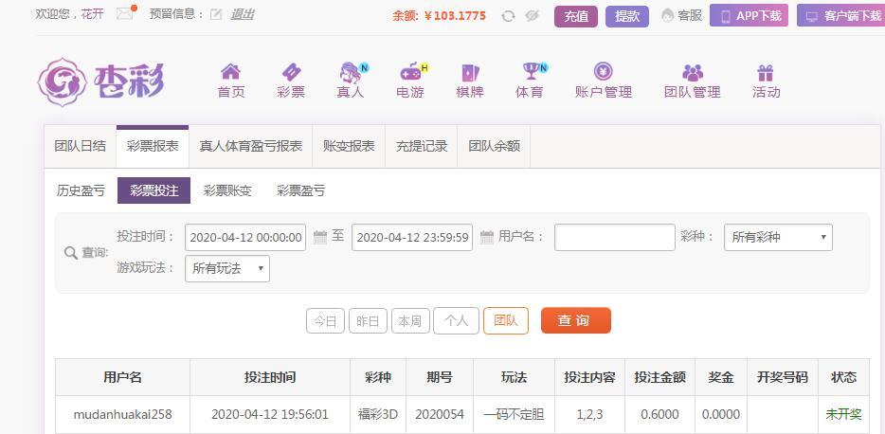Select 彩票盈亏 sub-tab
This screenshot has height=434, width=885.
tap(300, 190)
